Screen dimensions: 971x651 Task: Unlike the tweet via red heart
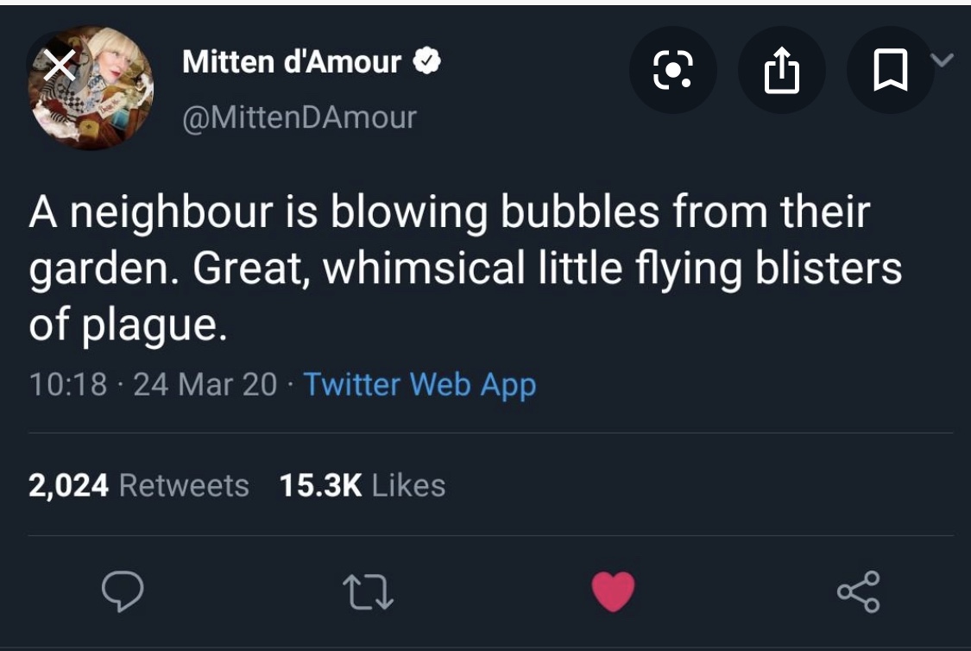614,591
